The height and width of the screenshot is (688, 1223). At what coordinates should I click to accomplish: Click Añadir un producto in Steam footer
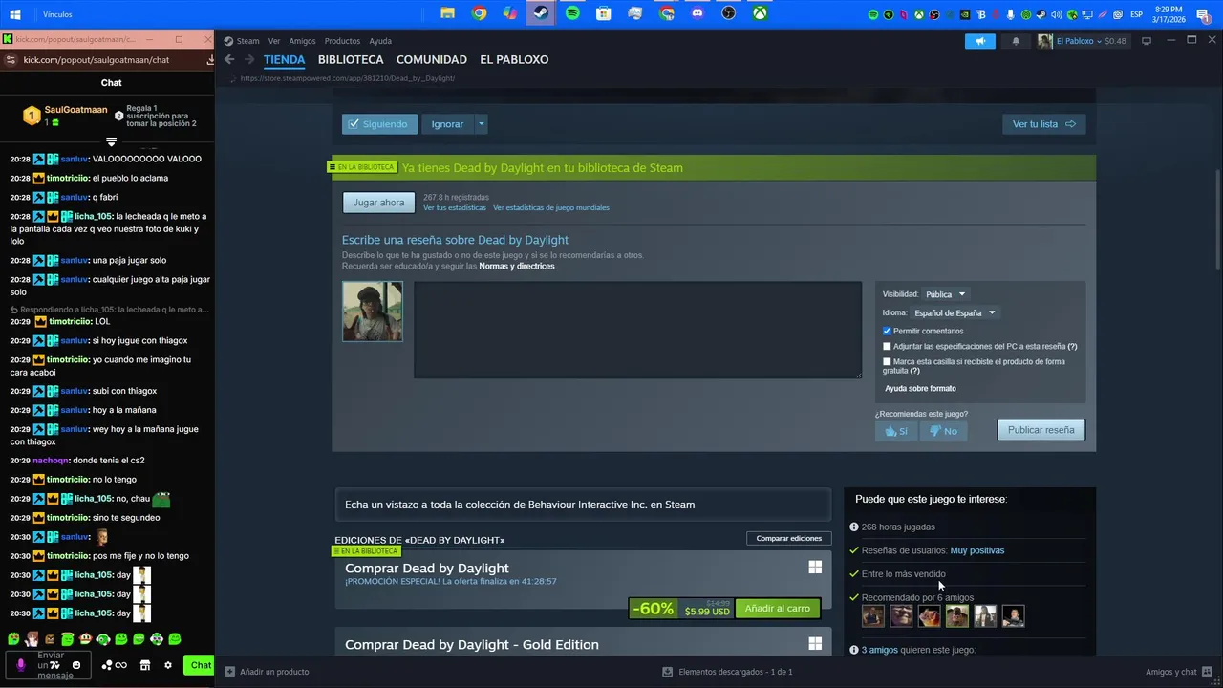click(x=267, y=672)
